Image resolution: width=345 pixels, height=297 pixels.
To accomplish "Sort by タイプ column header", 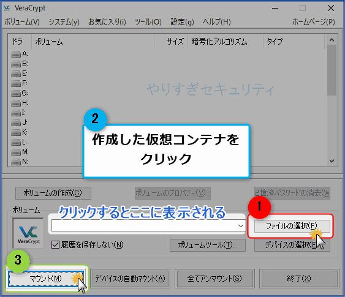I will click(294, 41).
